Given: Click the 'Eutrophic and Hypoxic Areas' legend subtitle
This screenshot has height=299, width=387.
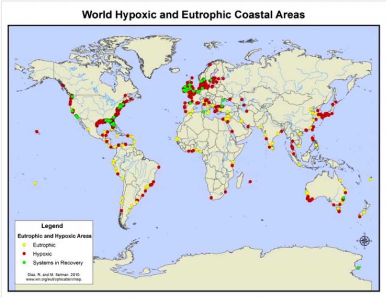Looking at the screenshot, I should click(55, 236).
